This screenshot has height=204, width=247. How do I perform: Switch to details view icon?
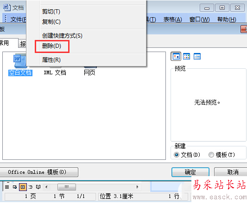197,56
